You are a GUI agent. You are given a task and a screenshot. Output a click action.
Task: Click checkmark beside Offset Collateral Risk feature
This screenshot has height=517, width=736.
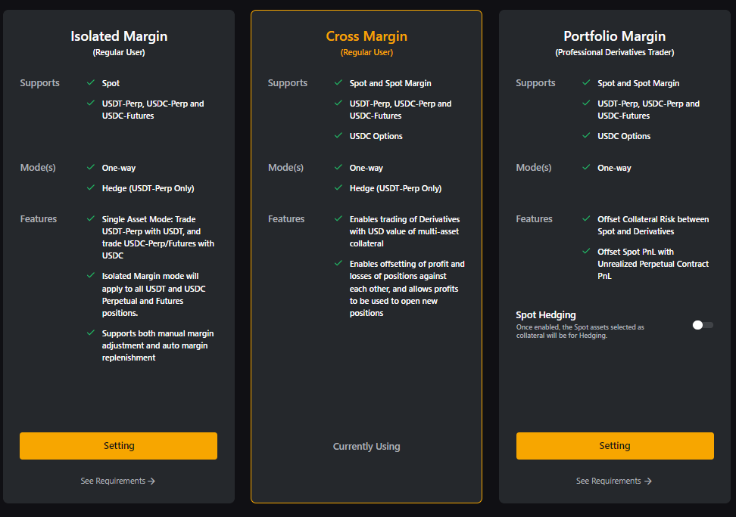pyautogui.click(x=586, y=218)
